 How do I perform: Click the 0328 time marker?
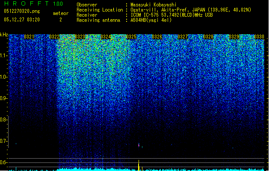point(208,37)
